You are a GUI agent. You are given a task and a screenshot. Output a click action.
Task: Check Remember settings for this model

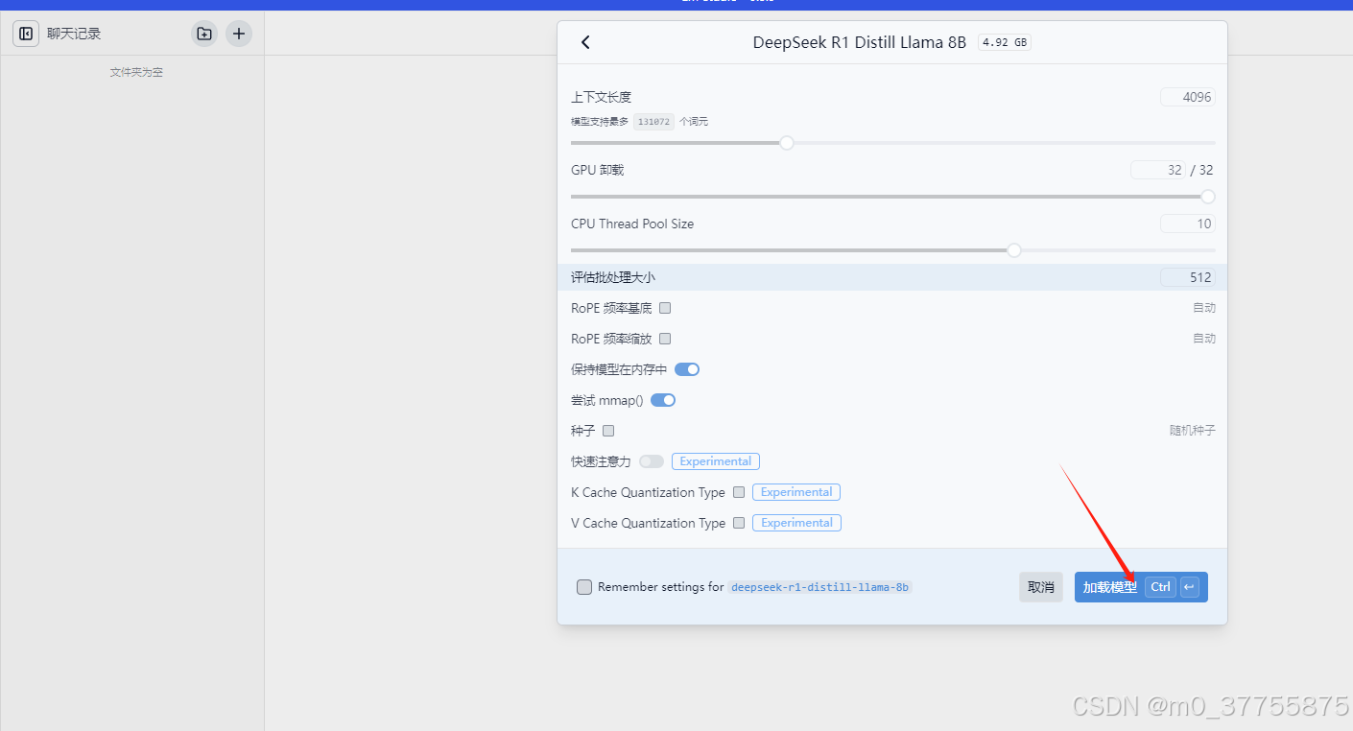point(584,587)
